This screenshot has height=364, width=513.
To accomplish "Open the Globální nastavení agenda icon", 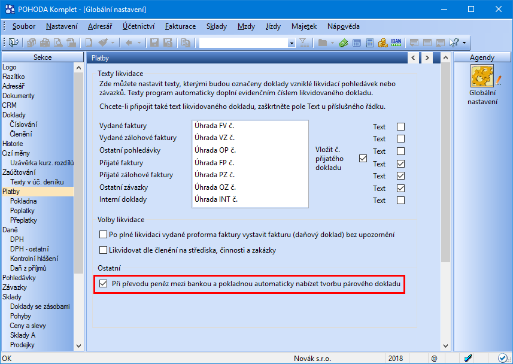I will point(482,76).
